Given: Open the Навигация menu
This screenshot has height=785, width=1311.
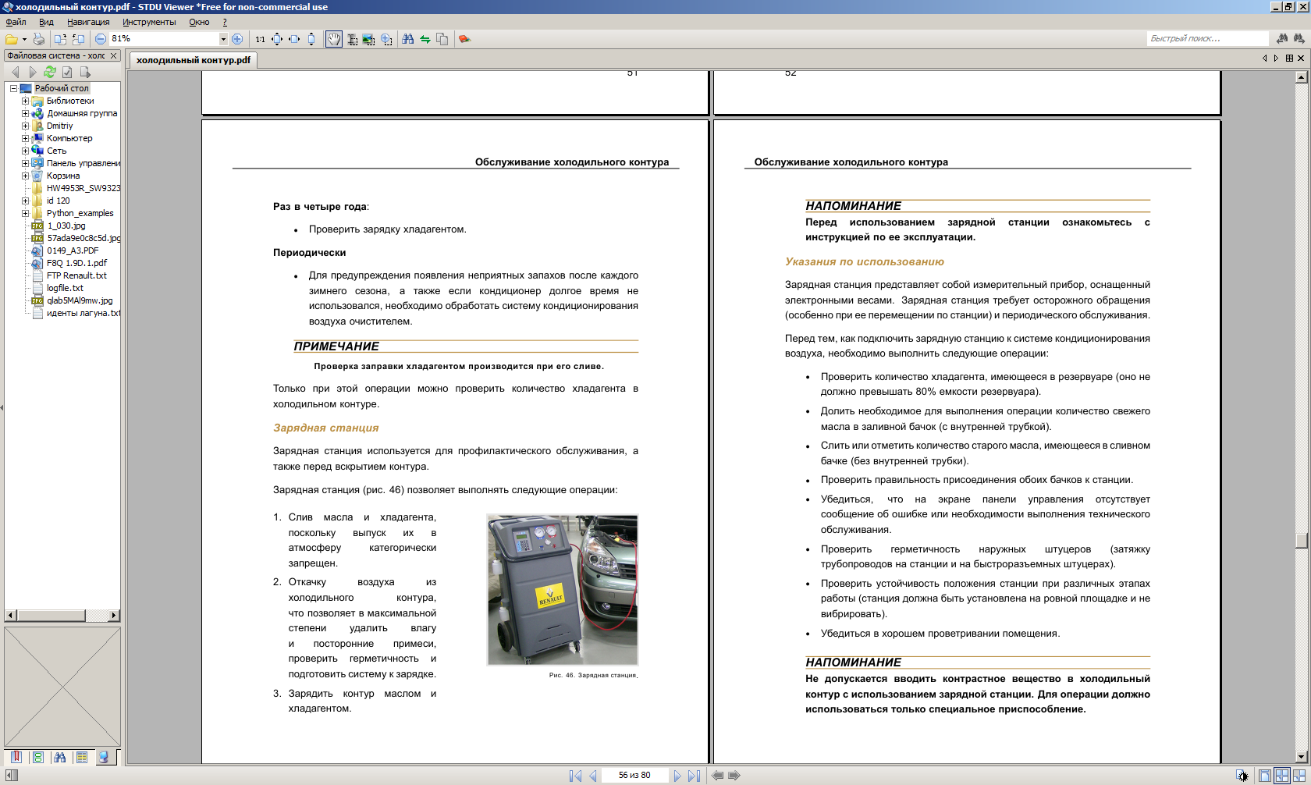Looking at the screenshot, I should (x=88, y=22).
